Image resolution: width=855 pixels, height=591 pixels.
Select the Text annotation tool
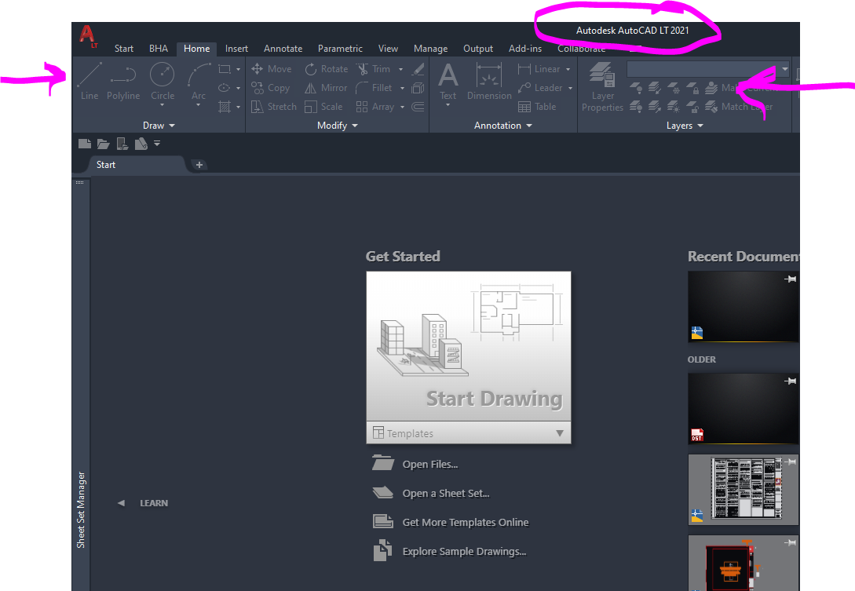(x=448, y=82)
